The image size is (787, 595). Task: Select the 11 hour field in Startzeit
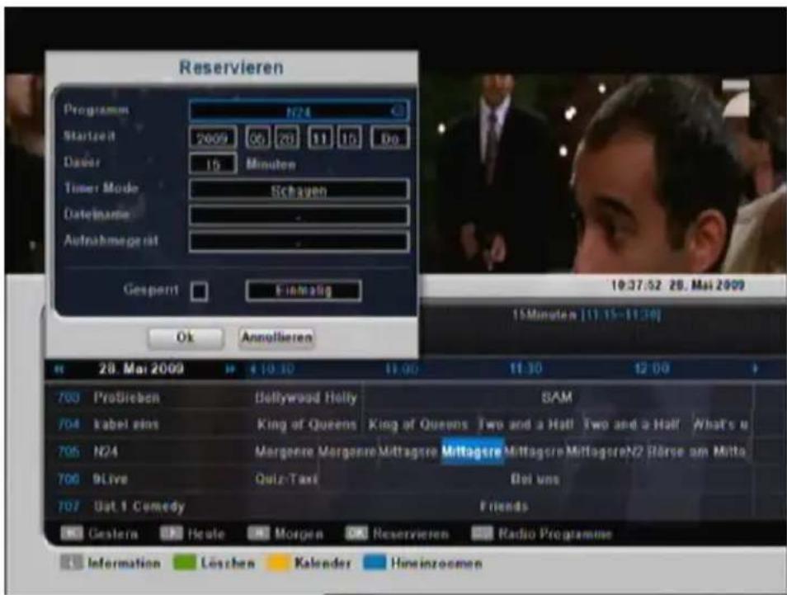pos(320,138)
